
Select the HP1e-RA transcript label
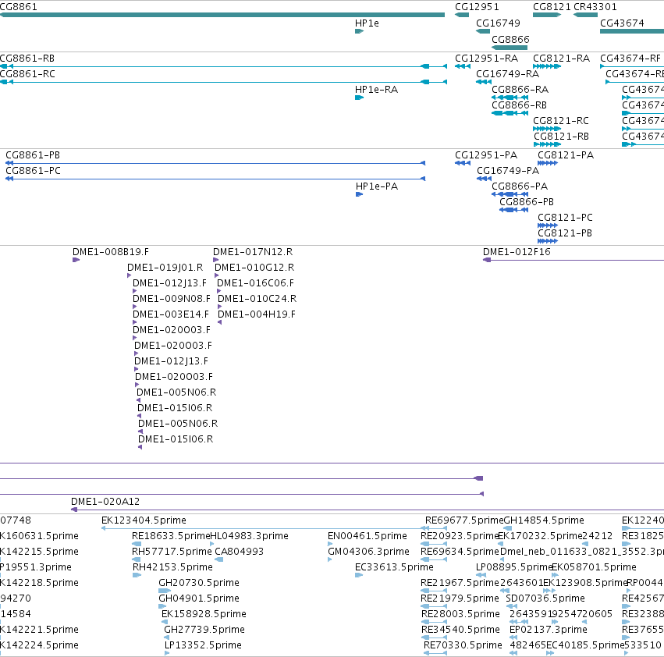pos(376,90)
